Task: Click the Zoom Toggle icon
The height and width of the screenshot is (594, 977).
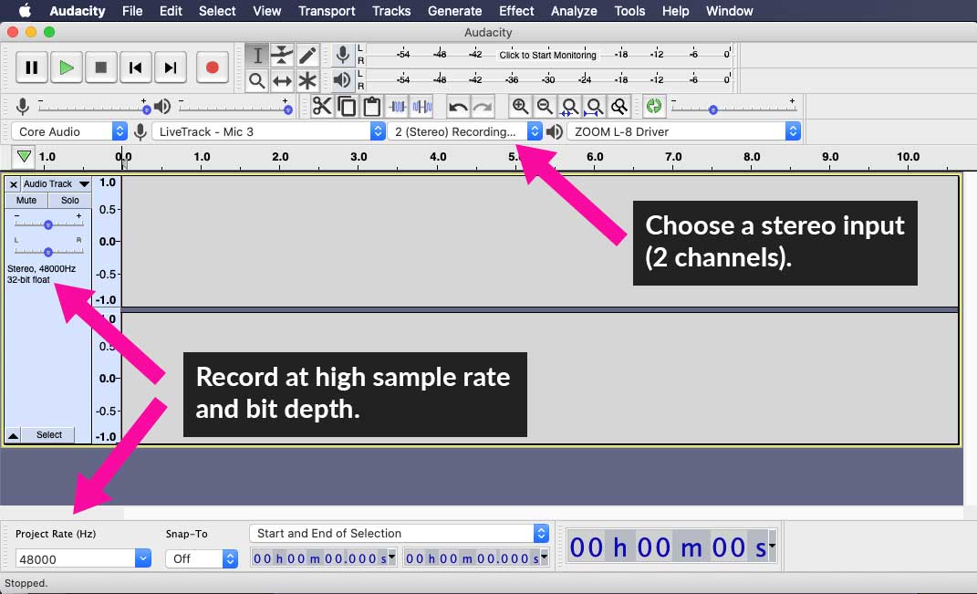Action: click(x=618, y=107)
